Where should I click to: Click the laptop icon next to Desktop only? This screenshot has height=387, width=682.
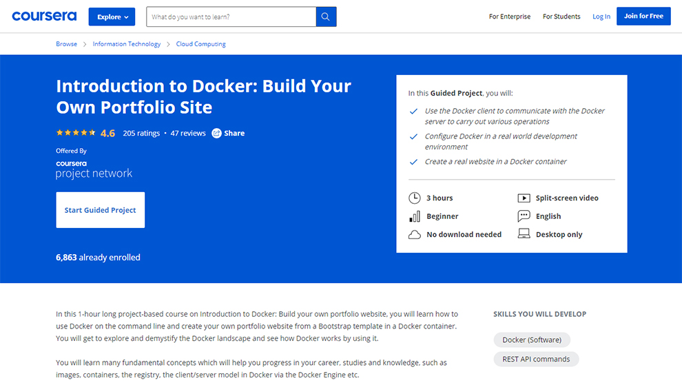[524, 234]
